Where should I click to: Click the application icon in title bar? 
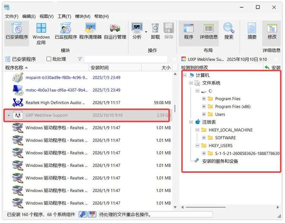pyautogui.click(x=7, y=7)
